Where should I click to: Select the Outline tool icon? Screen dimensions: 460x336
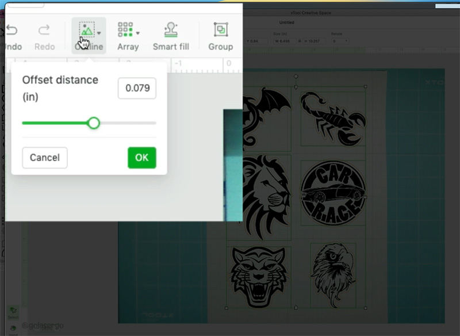click(x=86, y=30)
